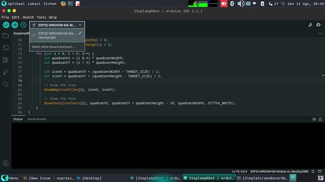The image size is (325, 182).
Task: Click the Upload arrow button
Action: pyautogui.click(x=15, y=25)
